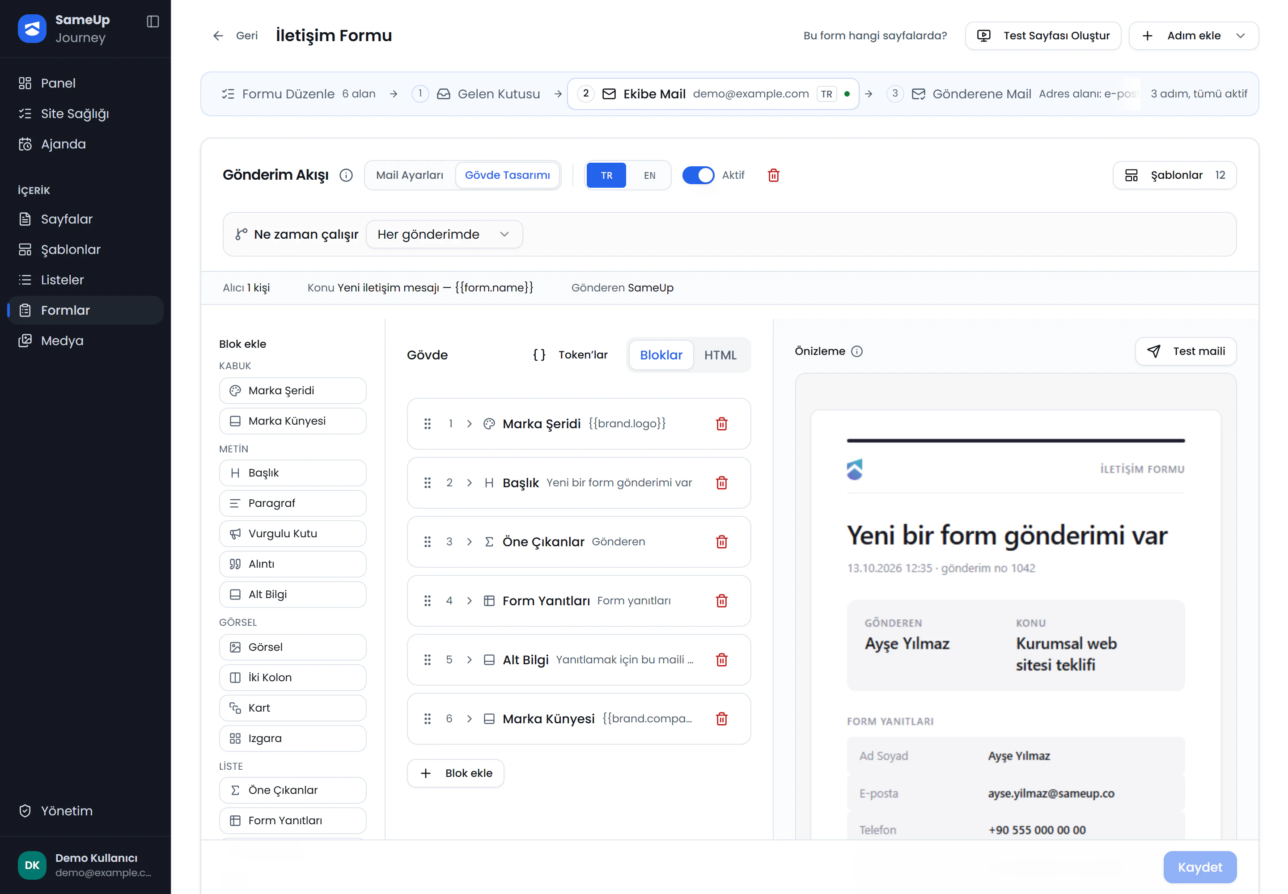
Task: Click the Kaydet button
Action: coord(1199,867)
